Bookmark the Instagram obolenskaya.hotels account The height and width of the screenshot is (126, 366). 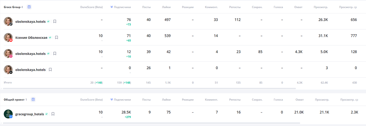pyautogui.click(x=55, y=53)
